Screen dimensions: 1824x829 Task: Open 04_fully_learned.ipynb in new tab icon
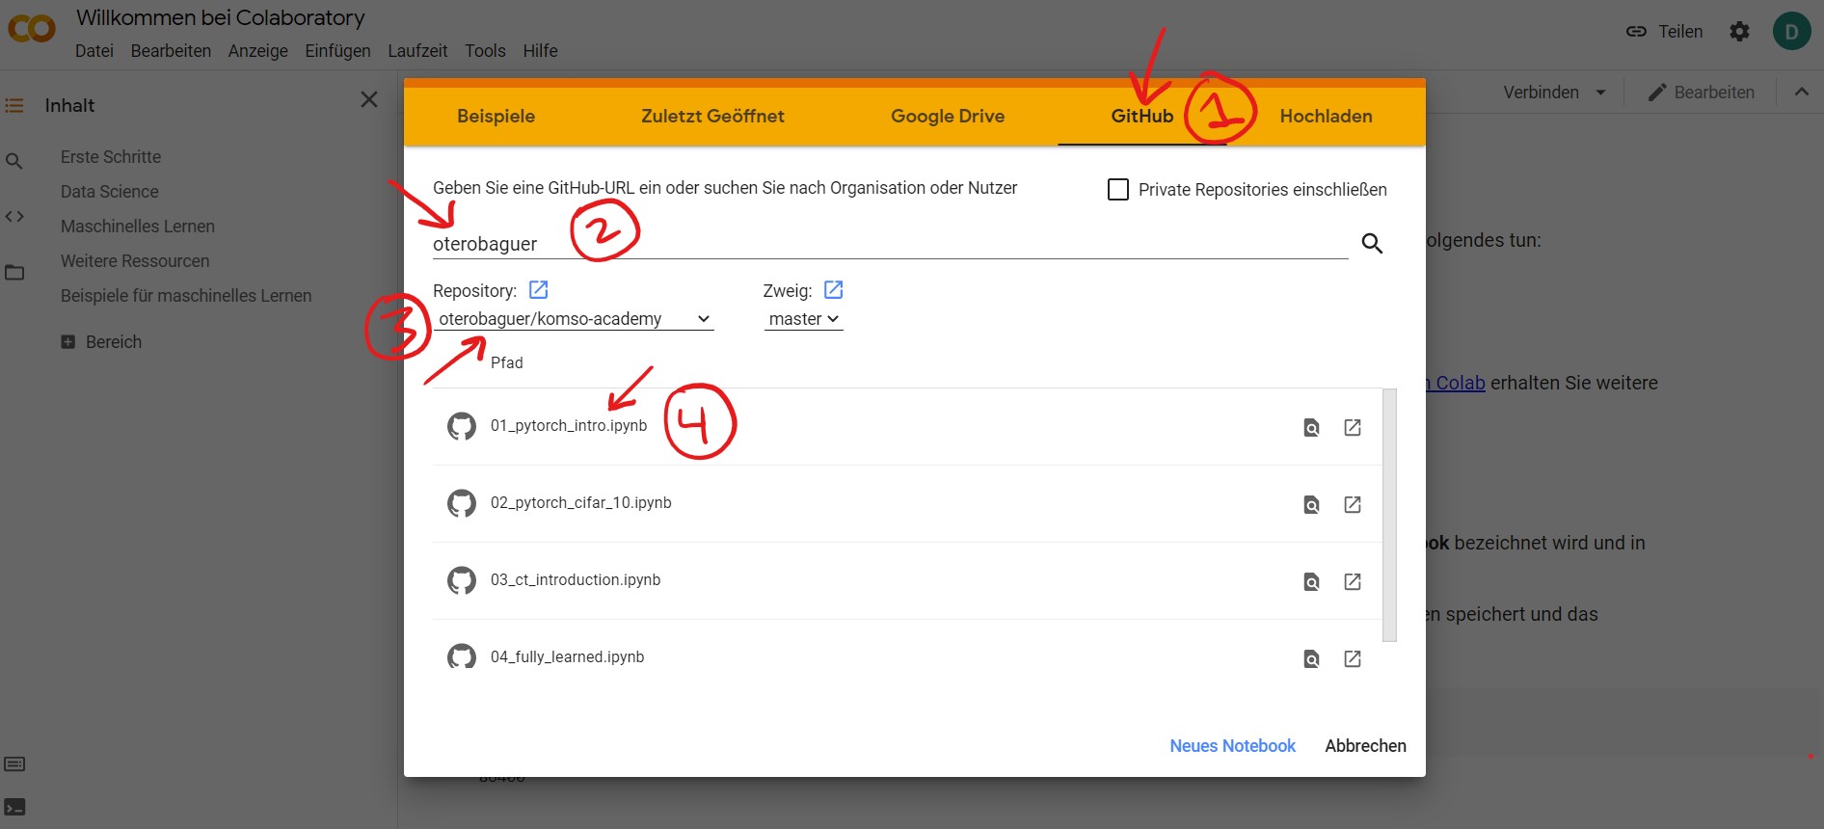pos(1353,658)
